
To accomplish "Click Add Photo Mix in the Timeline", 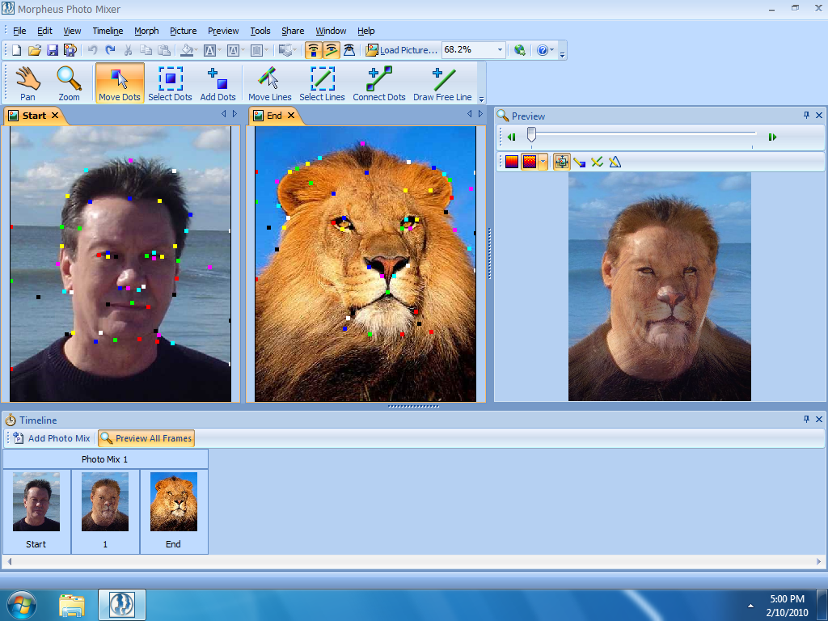I will coord(50,438).
